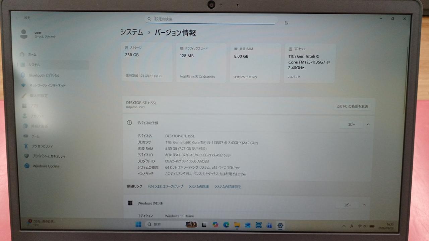The width and height of the screenshot is (429, 241).
Task: Open ネットワークとインターネット in the sidebar
Action: coord(47,86)
